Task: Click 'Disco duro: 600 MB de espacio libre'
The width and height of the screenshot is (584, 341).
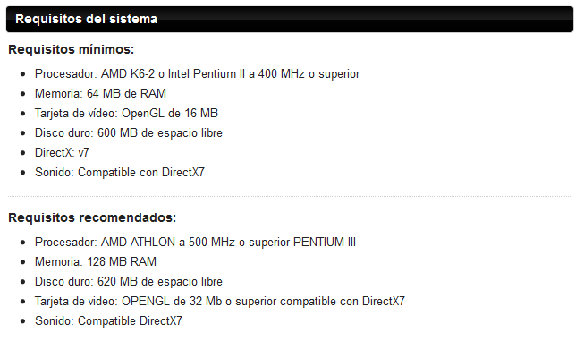Action: [129, 132]
